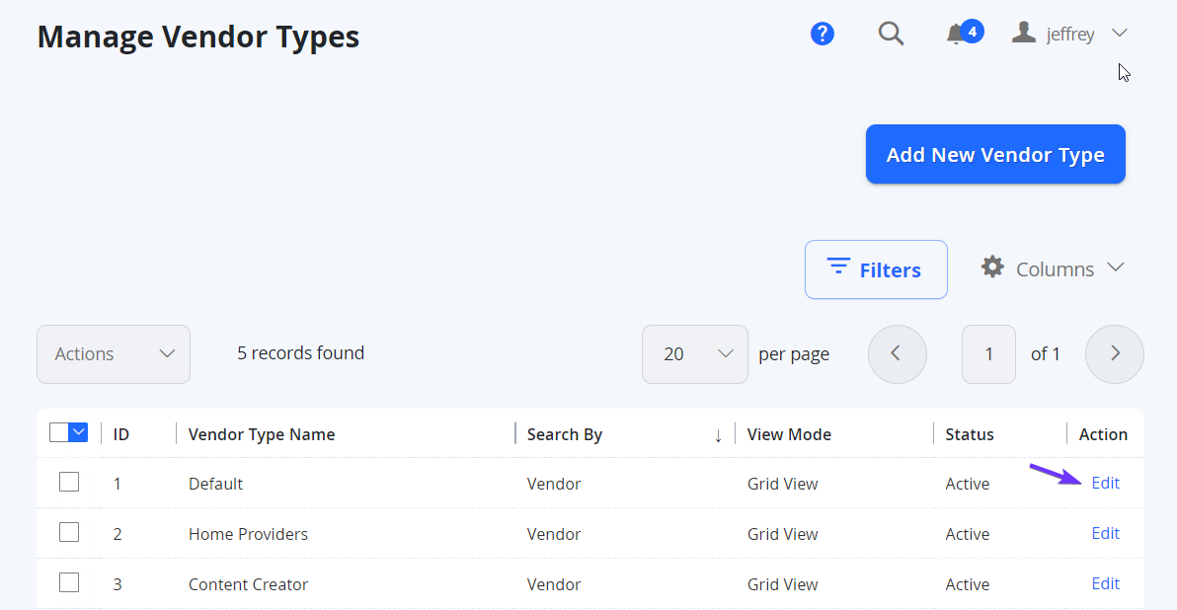
Task: Go to the next page arrow
Action: tap(1115, 354)
